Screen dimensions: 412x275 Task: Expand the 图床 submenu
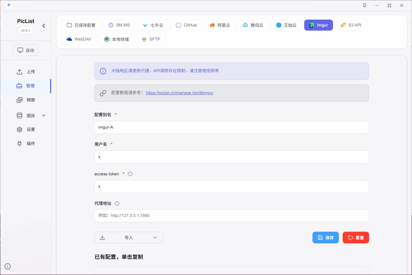(x=26, y=115)
